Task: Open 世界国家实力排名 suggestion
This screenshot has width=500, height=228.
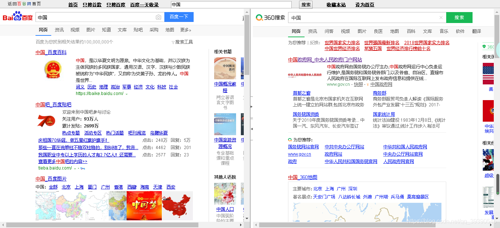Action: pyautogui.click(x=342, y=43)
